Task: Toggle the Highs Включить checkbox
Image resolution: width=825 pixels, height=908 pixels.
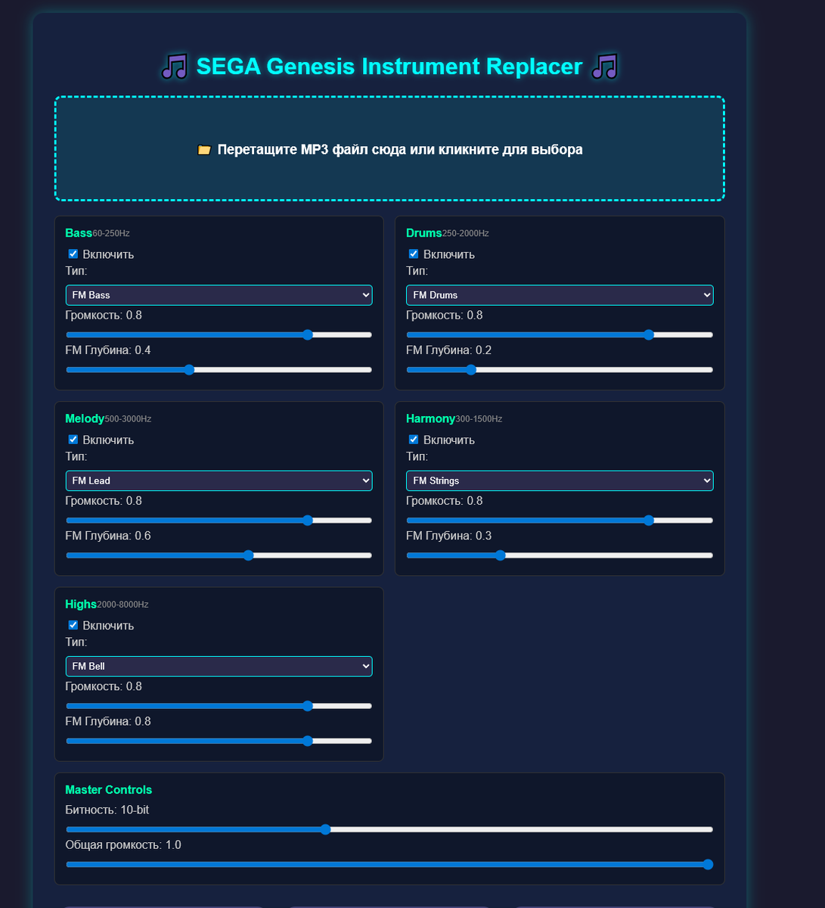Action: click(73, 624)
